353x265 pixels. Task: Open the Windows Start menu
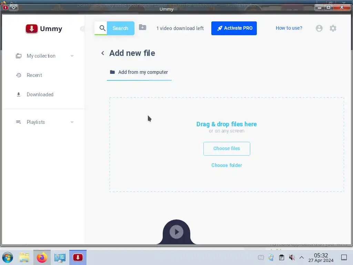[8, 257]
